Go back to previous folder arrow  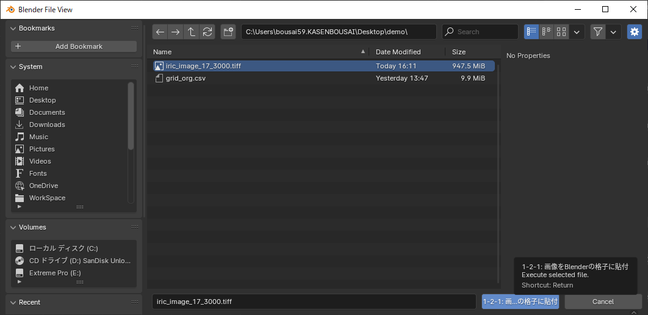coord(160,32)
